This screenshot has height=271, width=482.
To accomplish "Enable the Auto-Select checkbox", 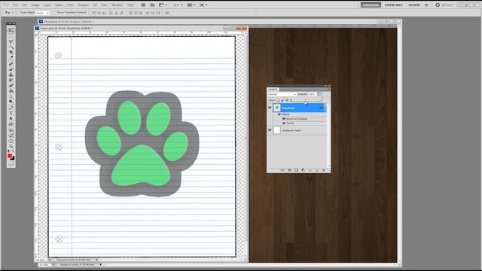I will coord(19,13).
